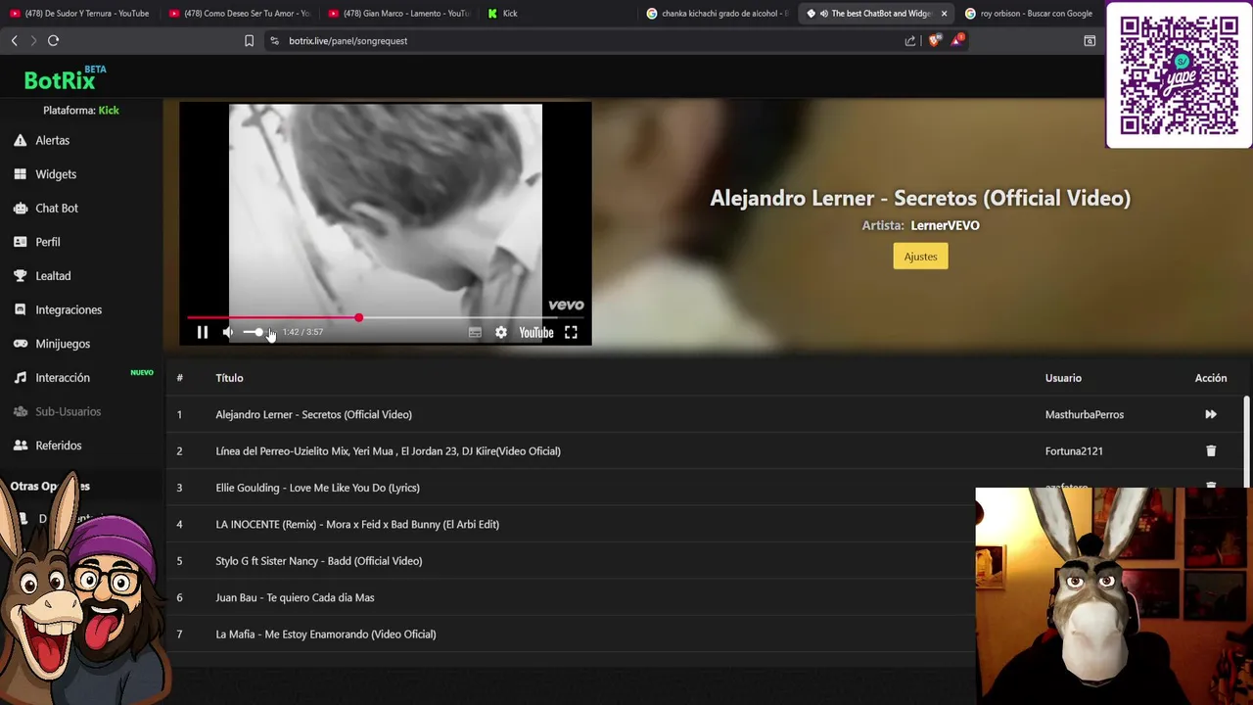1253x705 pixels.
Task: Click the Kick platform label
Action: 109,111
